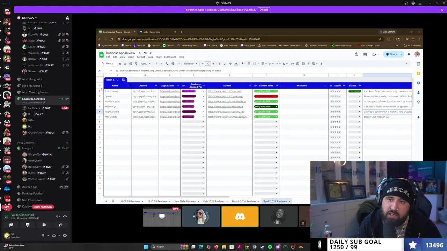Image resolution: width=447 pixels, height=251 pixels.
Task: Open the Discord soundboard
Action: (x=60, y=225)
